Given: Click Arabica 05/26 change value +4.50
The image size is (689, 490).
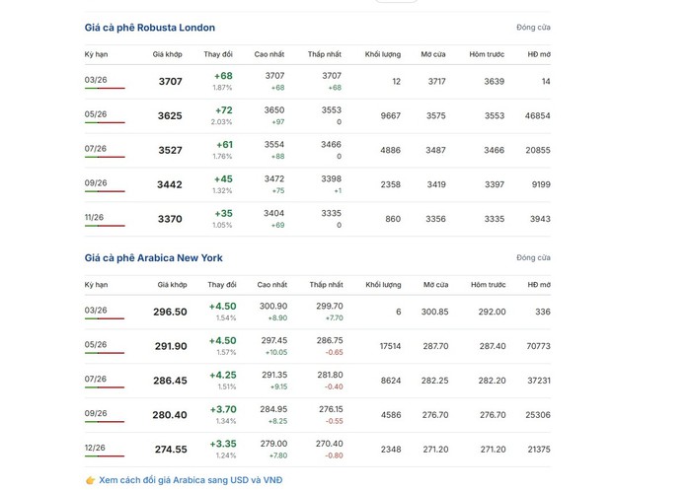Looking at the screenshot, I should (x=222, y=341).
